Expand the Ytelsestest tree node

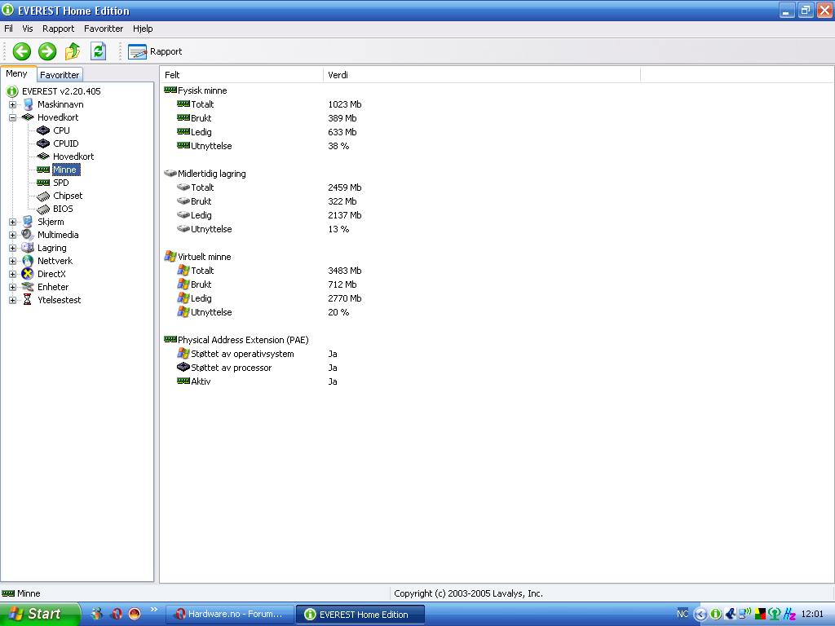point(12,300)
